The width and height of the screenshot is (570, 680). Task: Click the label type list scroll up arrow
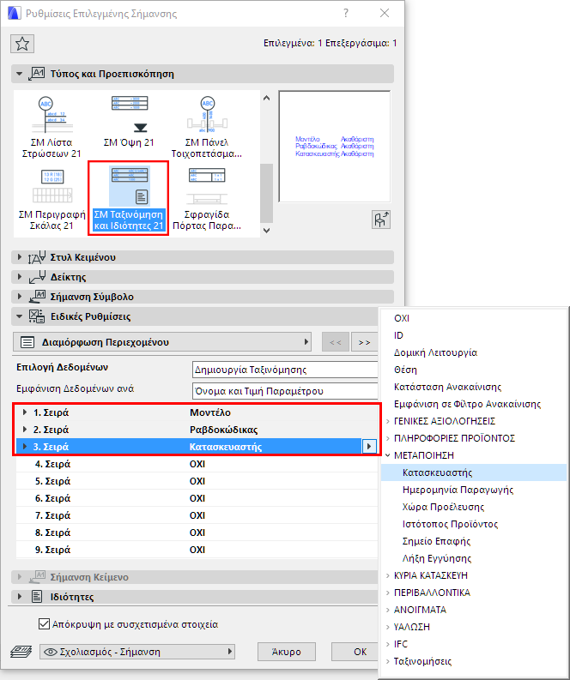point(267,98)
